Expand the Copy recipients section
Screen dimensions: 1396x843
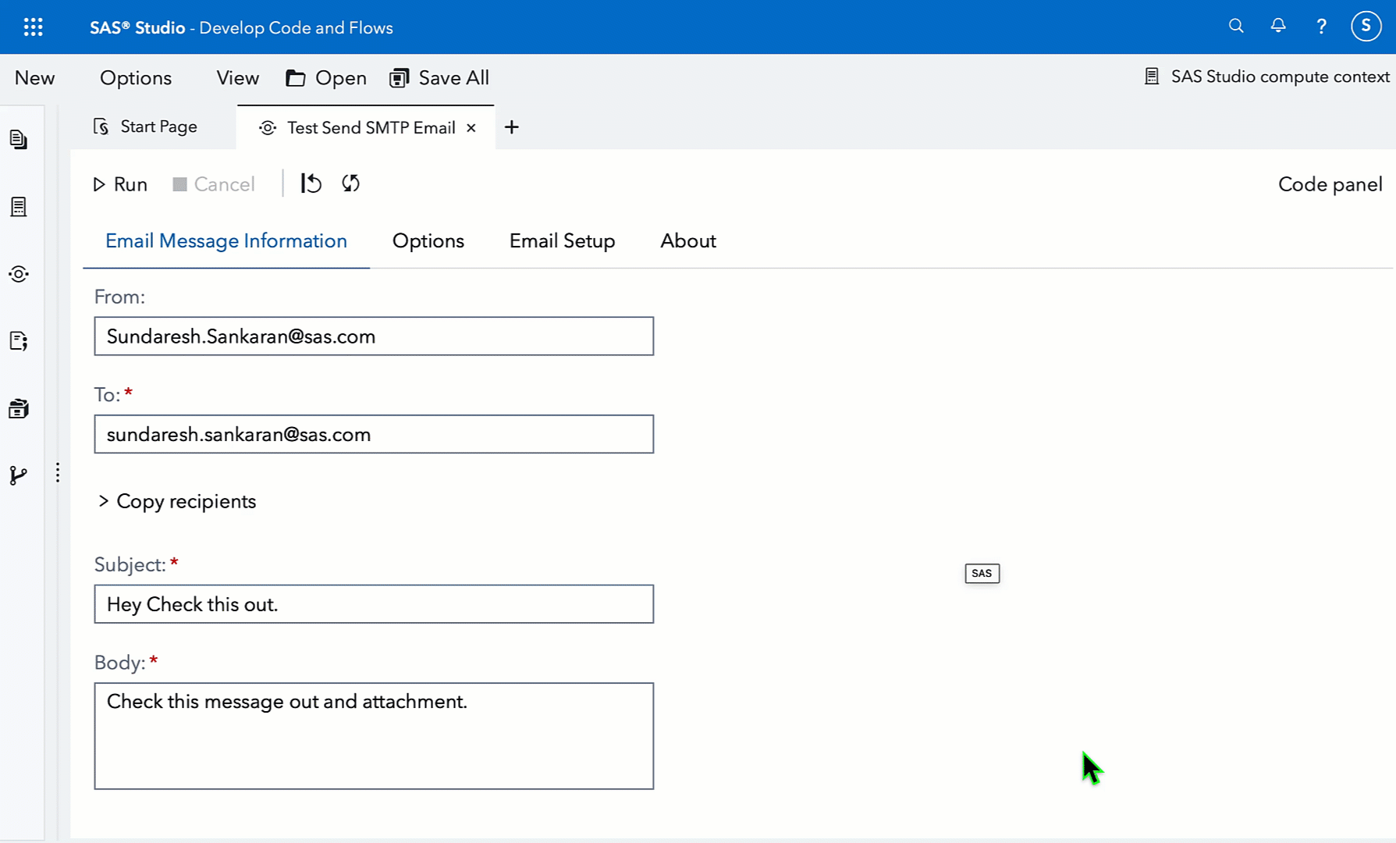(x=177, y=501)
